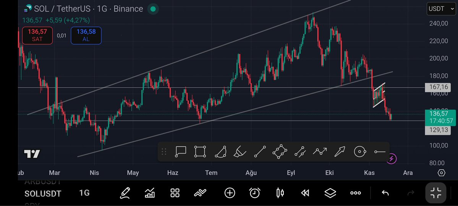458x206 pixels.
Task: Select SOLUSDT in the symbol list
Action: point(43,194)
